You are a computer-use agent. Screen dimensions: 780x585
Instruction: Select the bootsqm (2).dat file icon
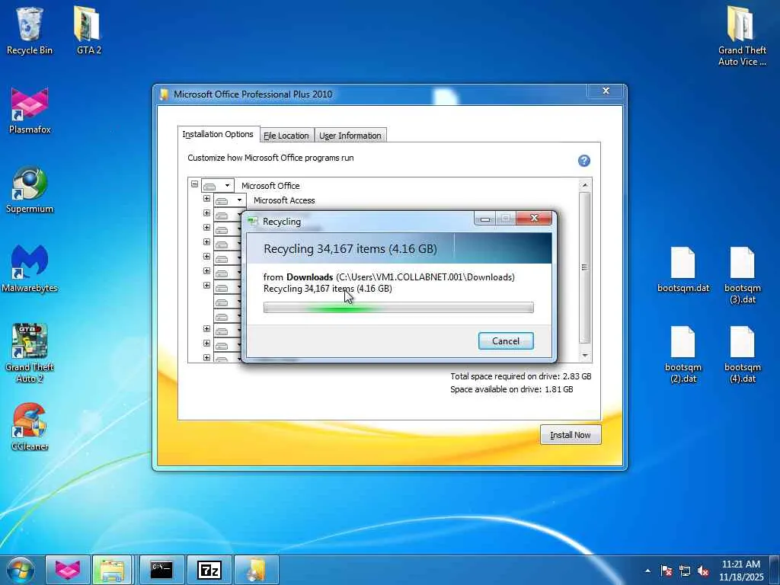point(683,354)
